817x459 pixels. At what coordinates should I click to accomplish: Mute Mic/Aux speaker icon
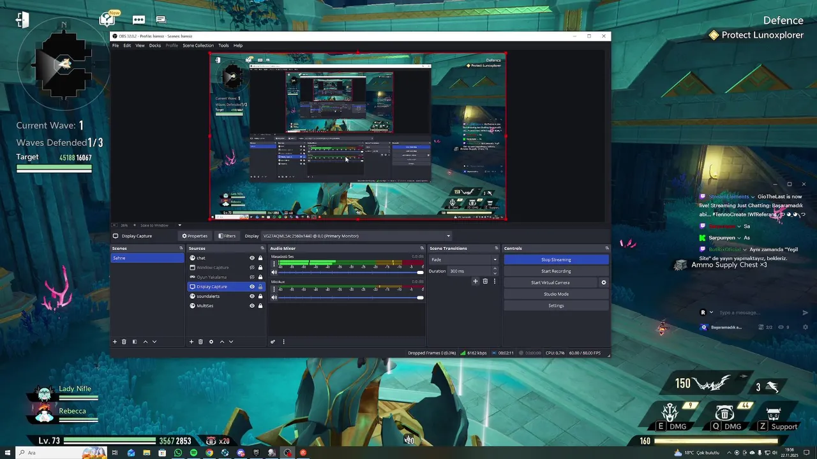click(274, 297)
